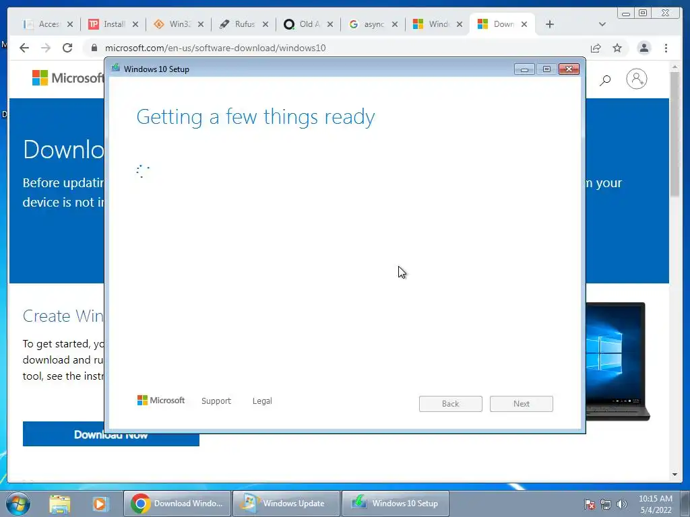Launch Windows Media Player from taskbar
This screenshot has width=690, height=517.
pos(100,504)
